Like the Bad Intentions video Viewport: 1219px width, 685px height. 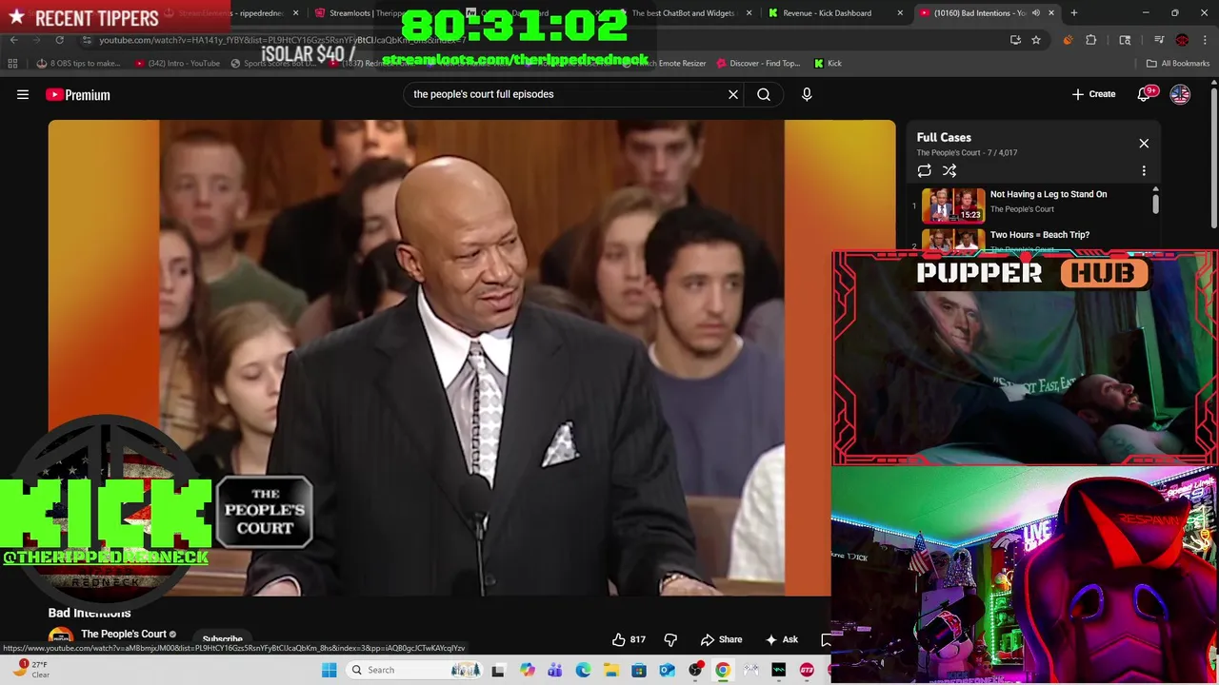(x=629, y=639)
